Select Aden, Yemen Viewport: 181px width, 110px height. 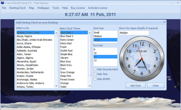coord(35,54)
